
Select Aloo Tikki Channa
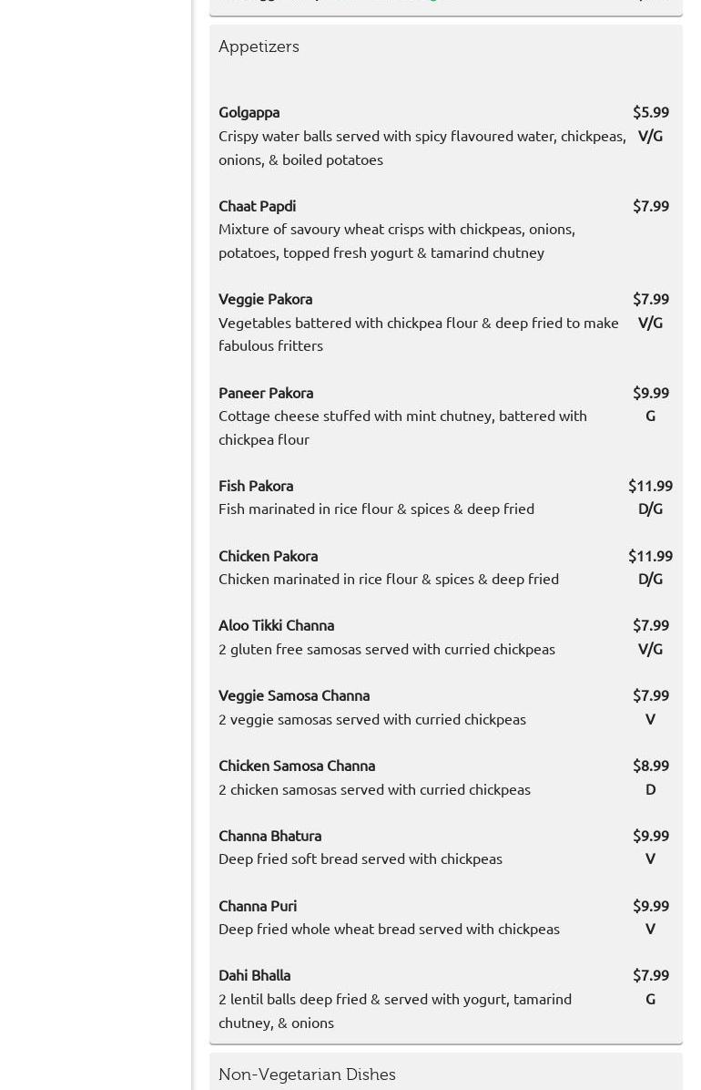pos(276,625)
